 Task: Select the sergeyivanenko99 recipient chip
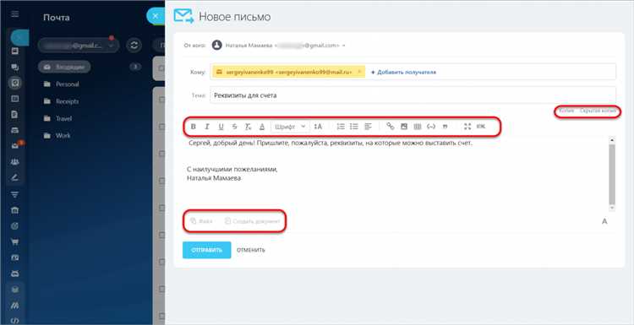[289, 73]
